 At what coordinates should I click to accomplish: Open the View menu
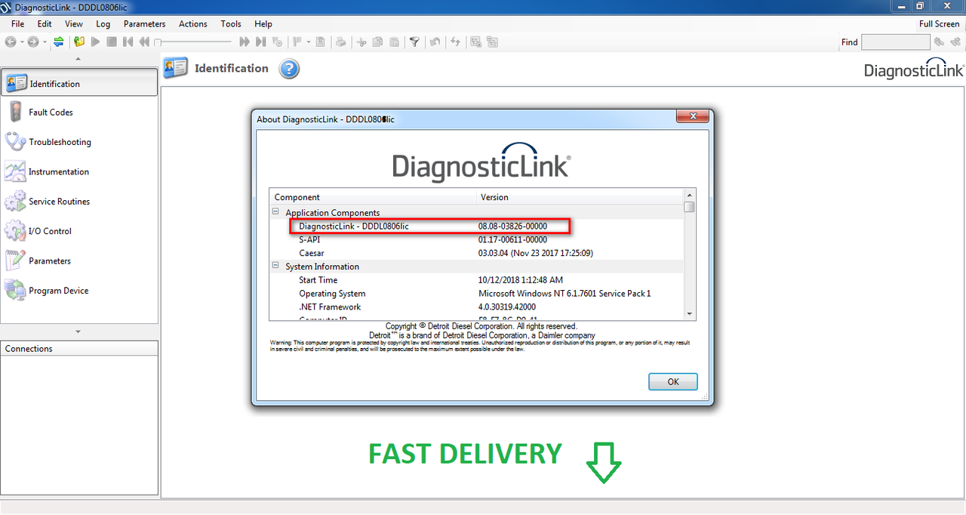tap(74, 24)
